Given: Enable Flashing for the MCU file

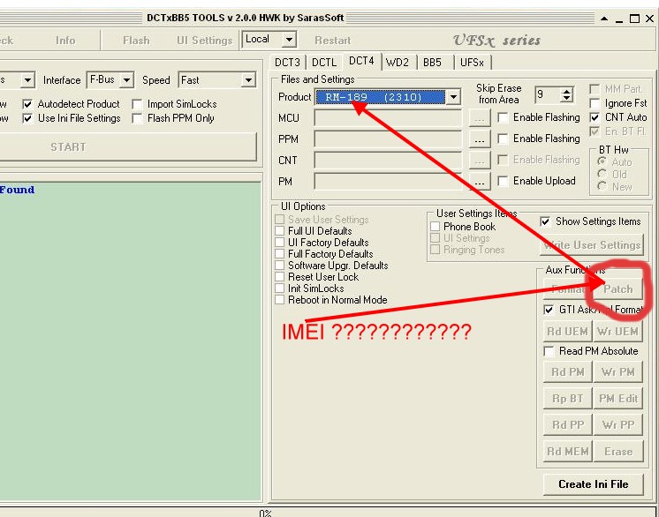Looking at the screenshot, I should click(503, 117).
